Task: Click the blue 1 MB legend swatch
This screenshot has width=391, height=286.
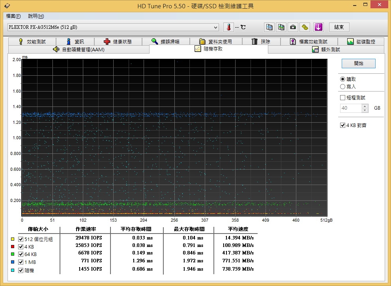Action: (x=13, y=262)
